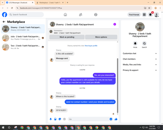Choose a sticker icon
The image size is (163, 130).
tap(60, 119)
